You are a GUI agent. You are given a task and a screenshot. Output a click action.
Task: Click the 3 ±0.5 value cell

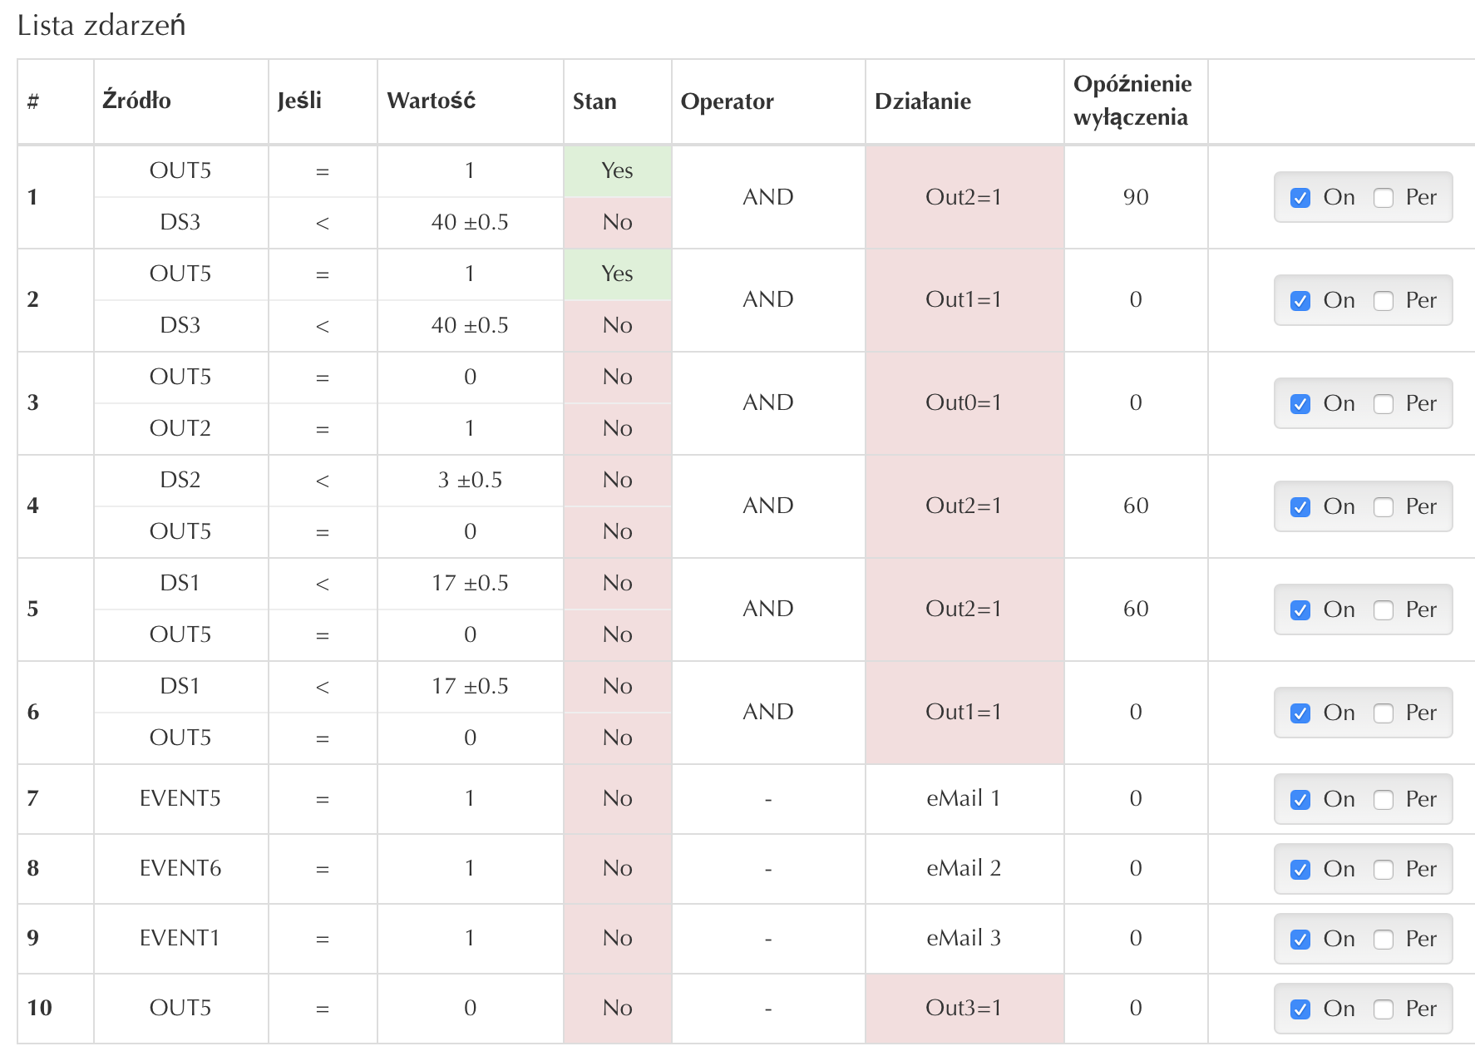[470, 480]
